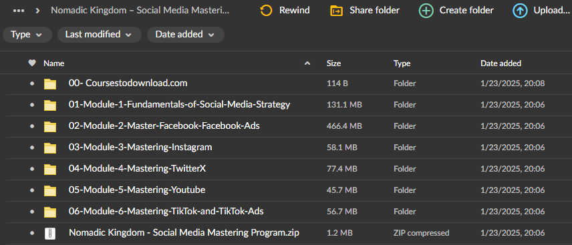
Task: Click the Share folder label
Action: click(x=374, y=10)
